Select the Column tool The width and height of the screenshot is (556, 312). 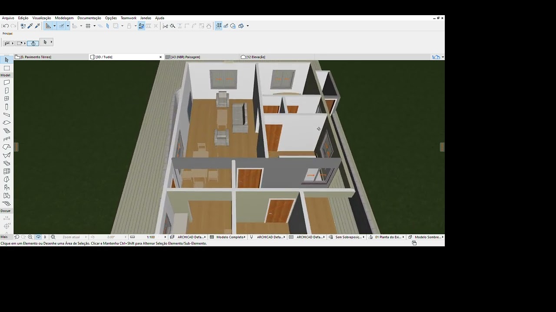click(7, 107)
